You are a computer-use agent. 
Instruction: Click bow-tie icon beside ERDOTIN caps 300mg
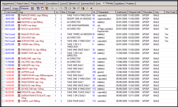[x=19, y=92]
